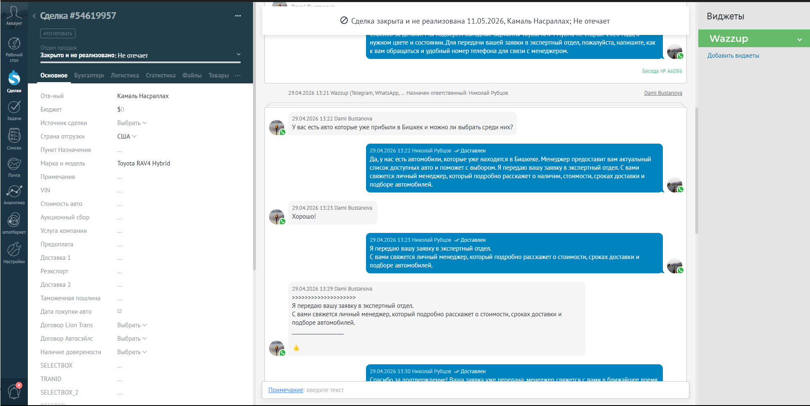Screen dimensions: 810x406
Task: Open the Списки lists icon
Action: [14, 139]
